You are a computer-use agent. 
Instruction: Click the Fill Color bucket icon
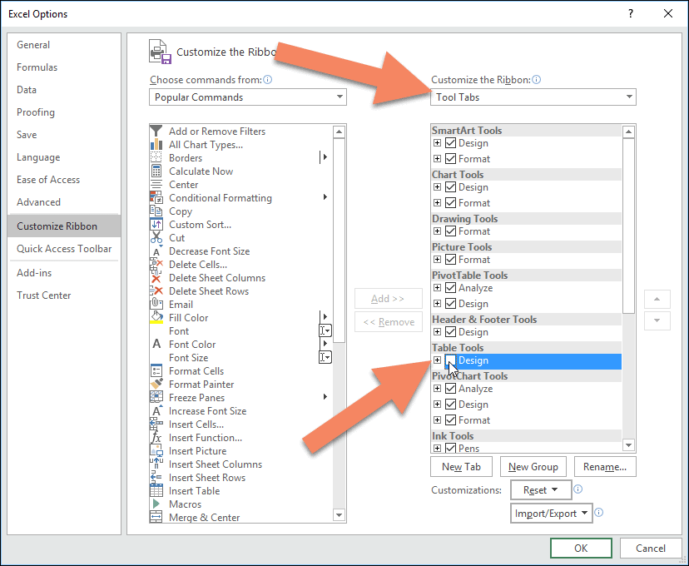click(156, 318)
